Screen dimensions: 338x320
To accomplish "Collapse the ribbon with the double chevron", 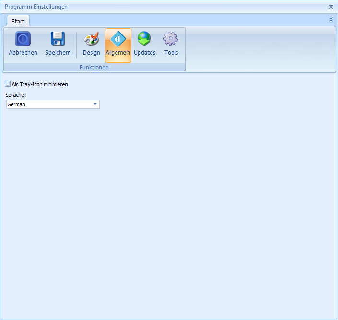I will point(331,20).
